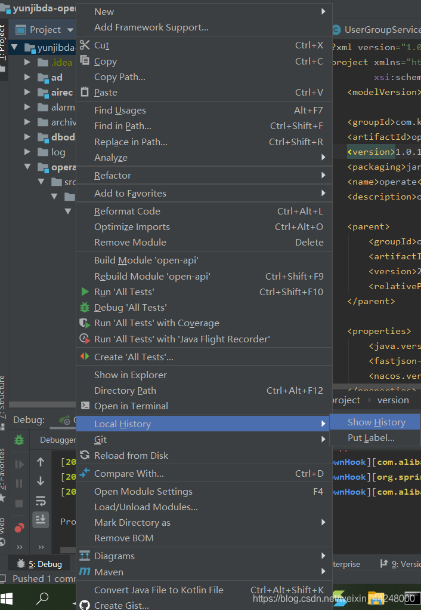Click the green Run 'All Tests' arrow icon
421x610 pixels.
pyautogui.click(x=85, y=292)
